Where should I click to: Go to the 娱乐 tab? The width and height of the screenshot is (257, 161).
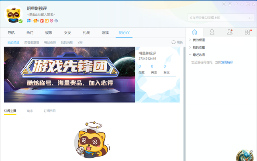tap(49, 33)
